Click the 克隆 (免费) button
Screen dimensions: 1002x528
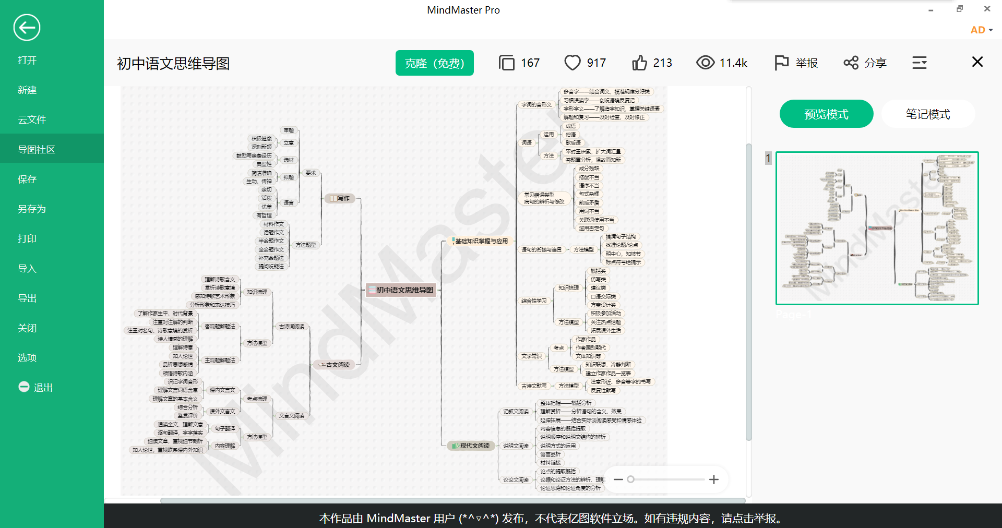click(435, 63)
